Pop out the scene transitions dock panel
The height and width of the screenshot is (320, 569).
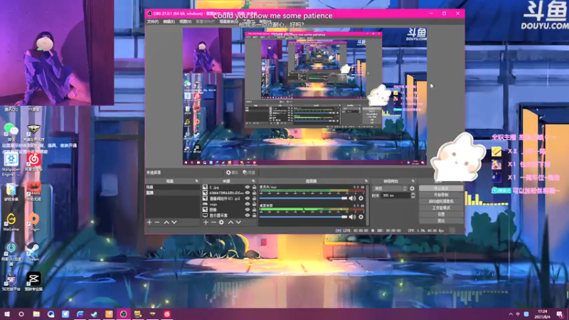(413, 181)
